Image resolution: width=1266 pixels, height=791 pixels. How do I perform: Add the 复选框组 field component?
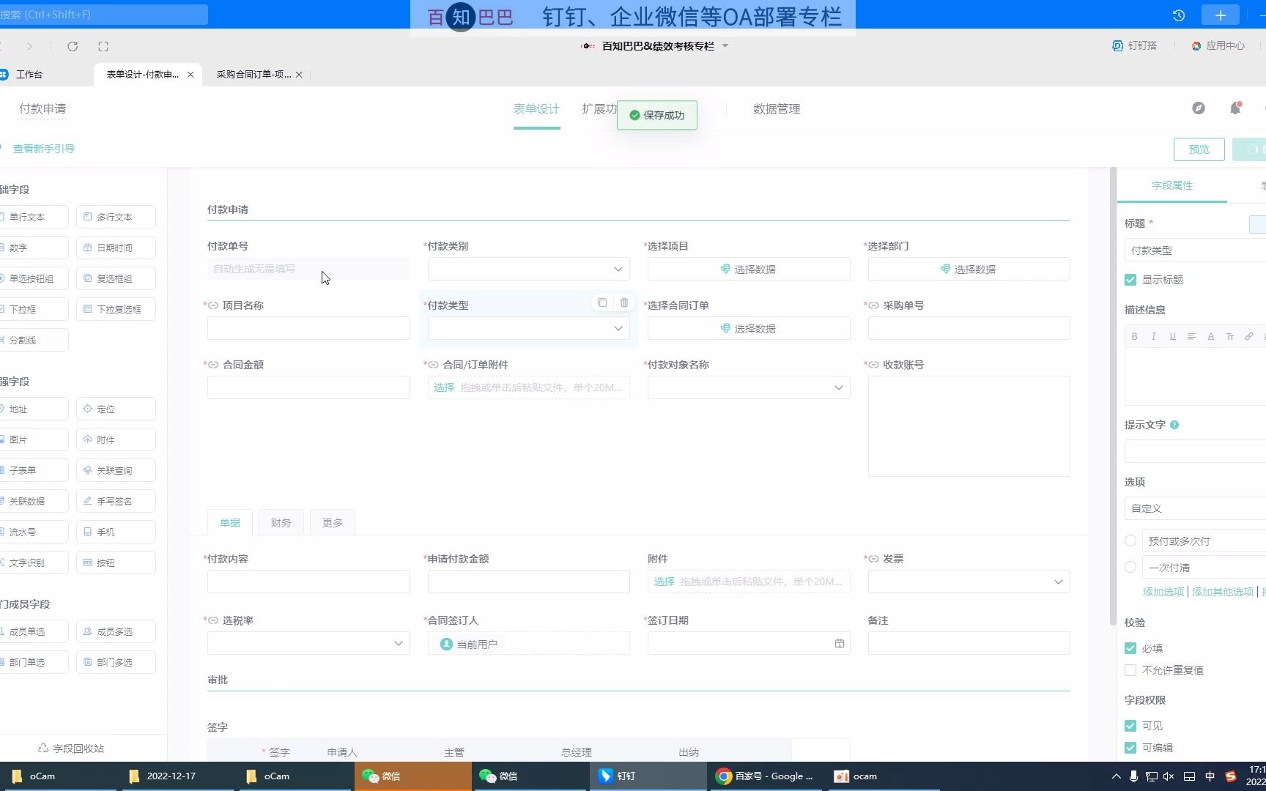116,278
